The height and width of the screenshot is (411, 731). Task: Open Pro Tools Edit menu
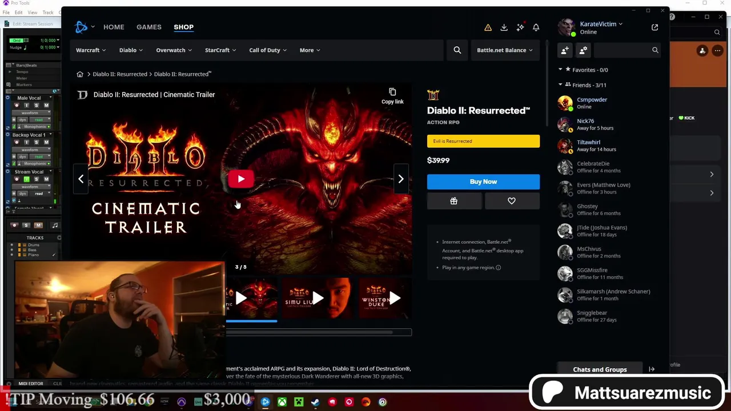tap(19, 13)
